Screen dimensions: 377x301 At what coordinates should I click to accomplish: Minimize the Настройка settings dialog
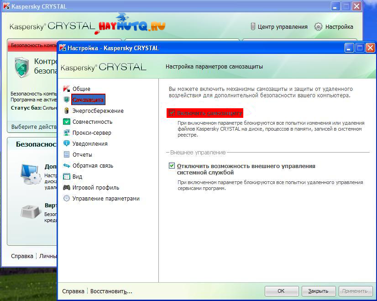349,48
